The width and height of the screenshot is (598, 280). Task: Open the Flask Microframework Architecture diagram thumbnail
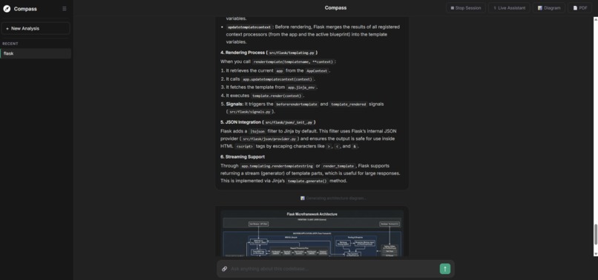pos(312,233)
